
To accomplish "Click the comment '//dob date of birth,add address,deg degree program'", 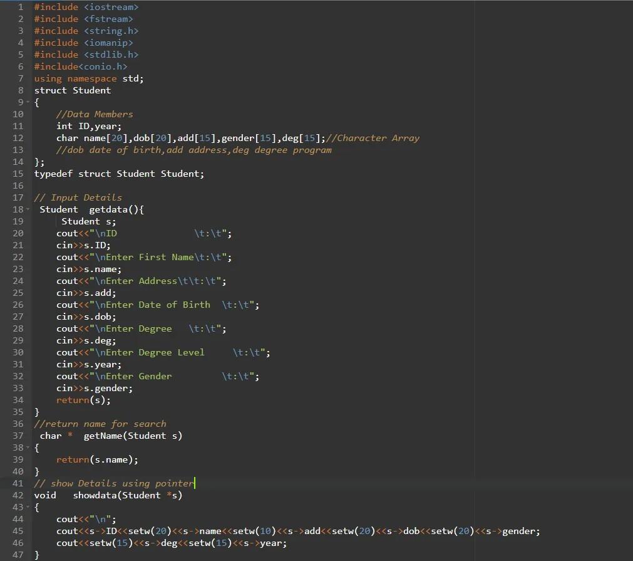I will coord(193,150).
